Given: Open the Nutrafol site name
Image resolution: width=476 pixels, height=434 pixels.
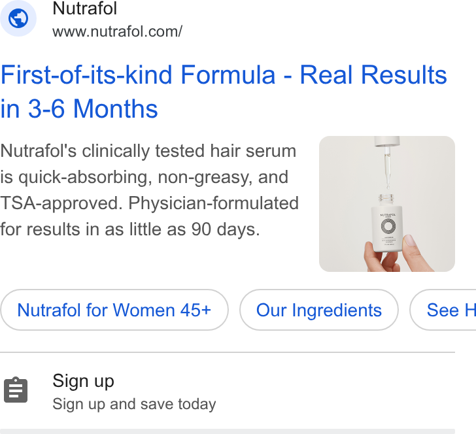Looking at the screenshot, I should pyautogui.click(x=85, y=8).
